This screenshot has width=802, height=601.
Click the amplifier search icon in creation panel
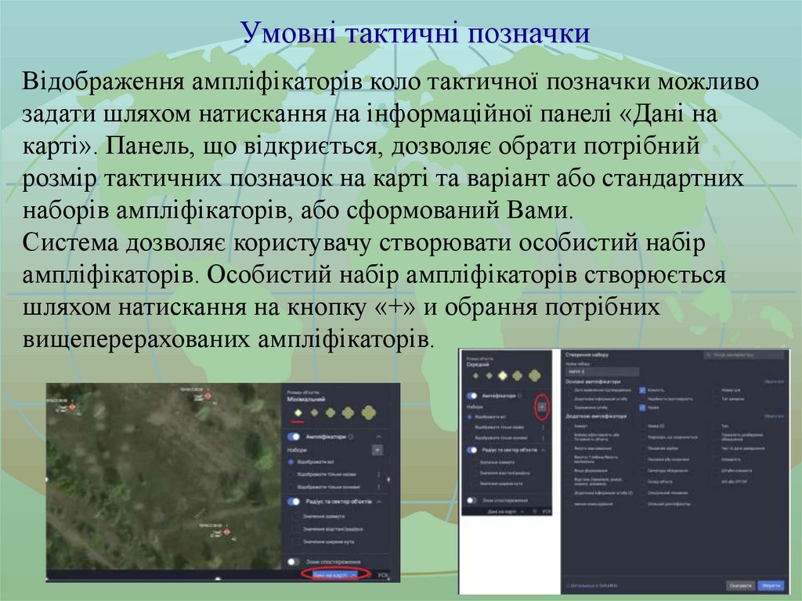click(x=710, y=353)
